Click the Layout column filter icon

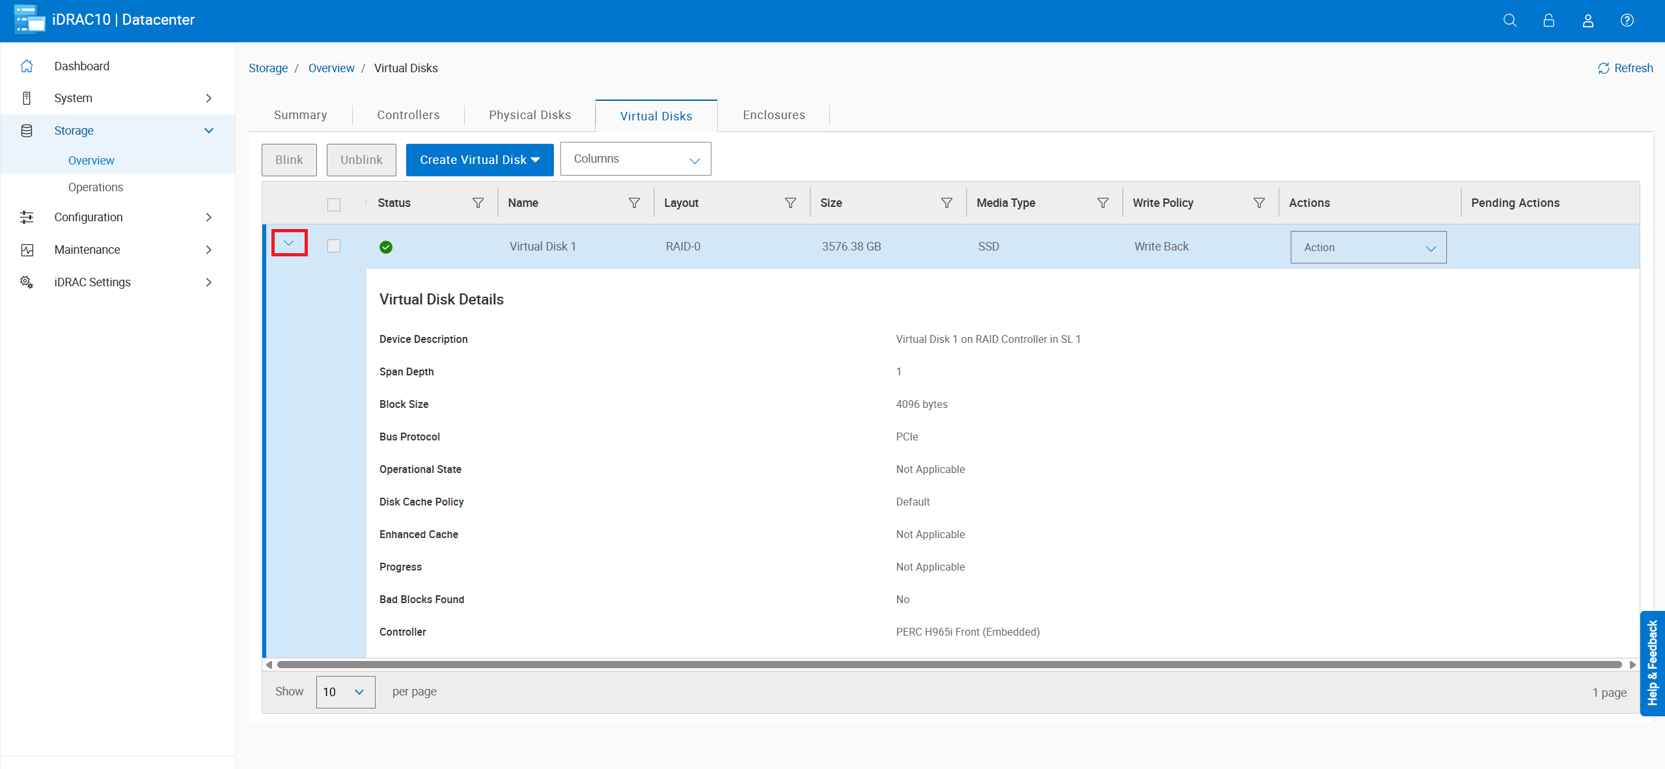[790, 203]
